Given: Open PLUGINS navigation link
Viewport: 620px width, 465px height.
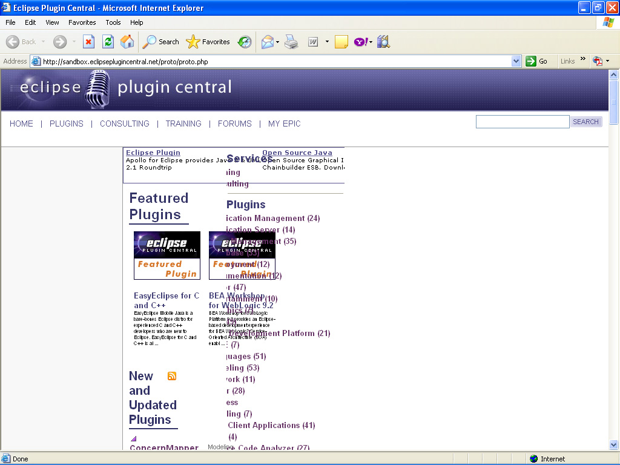Looking at the screenshot, I should 67,124.
